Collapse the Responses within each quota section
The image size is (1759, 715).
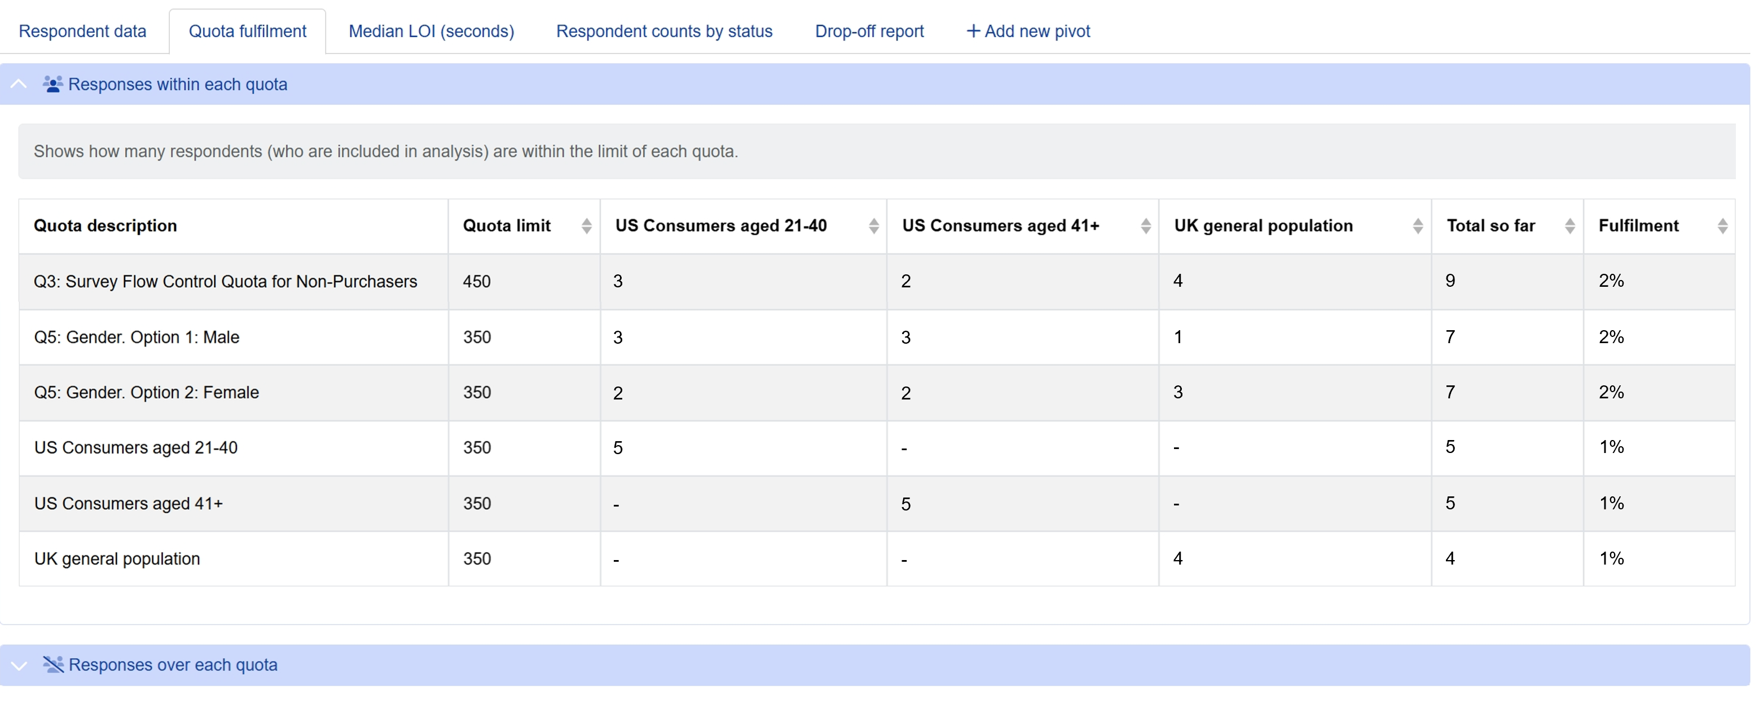click(x=19, y=84)
